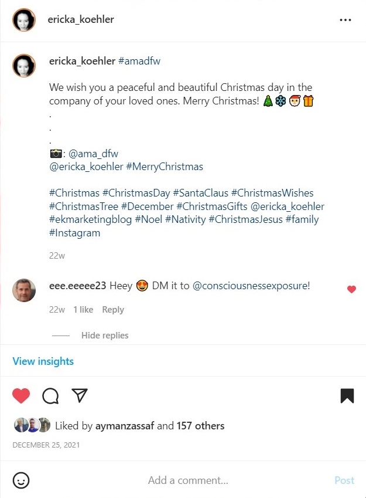Open the emoji picker smiley icon
366x498 pixels.
pos(21,480)
